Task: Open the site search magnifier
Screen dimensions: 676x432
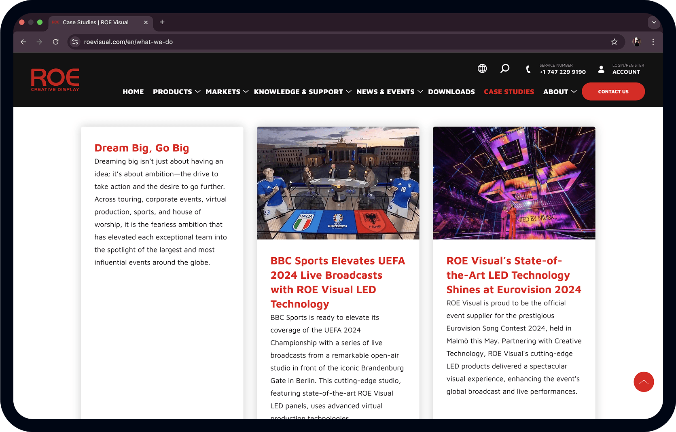Action: pos(505,69)
